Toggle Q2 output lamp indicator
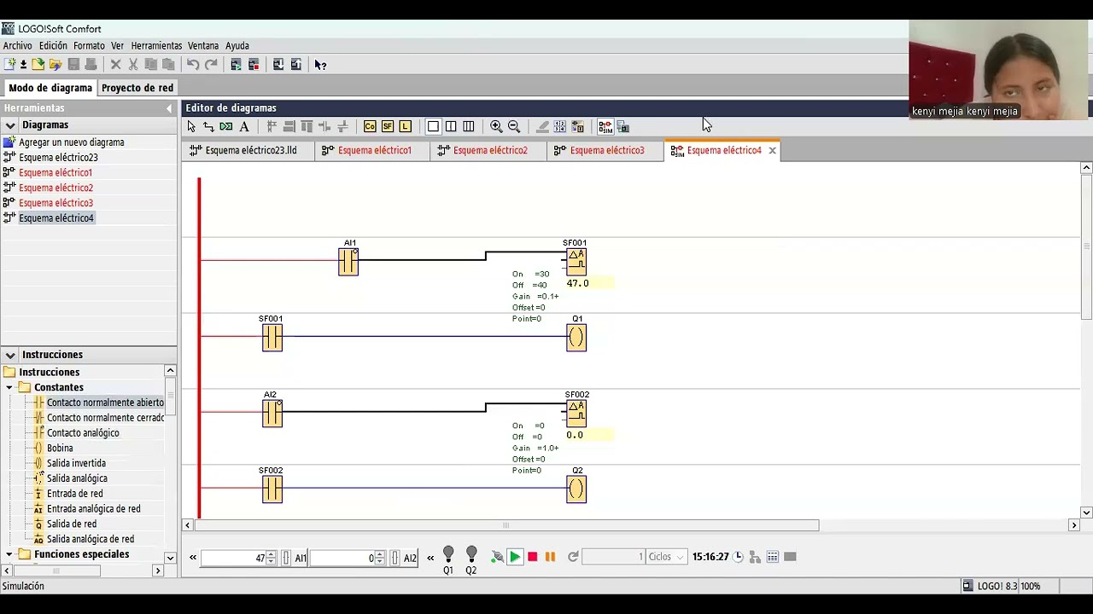 [471, 555]
